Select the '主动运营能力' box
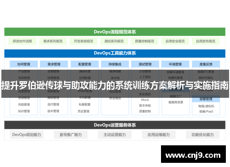 [x=115, y=135]
